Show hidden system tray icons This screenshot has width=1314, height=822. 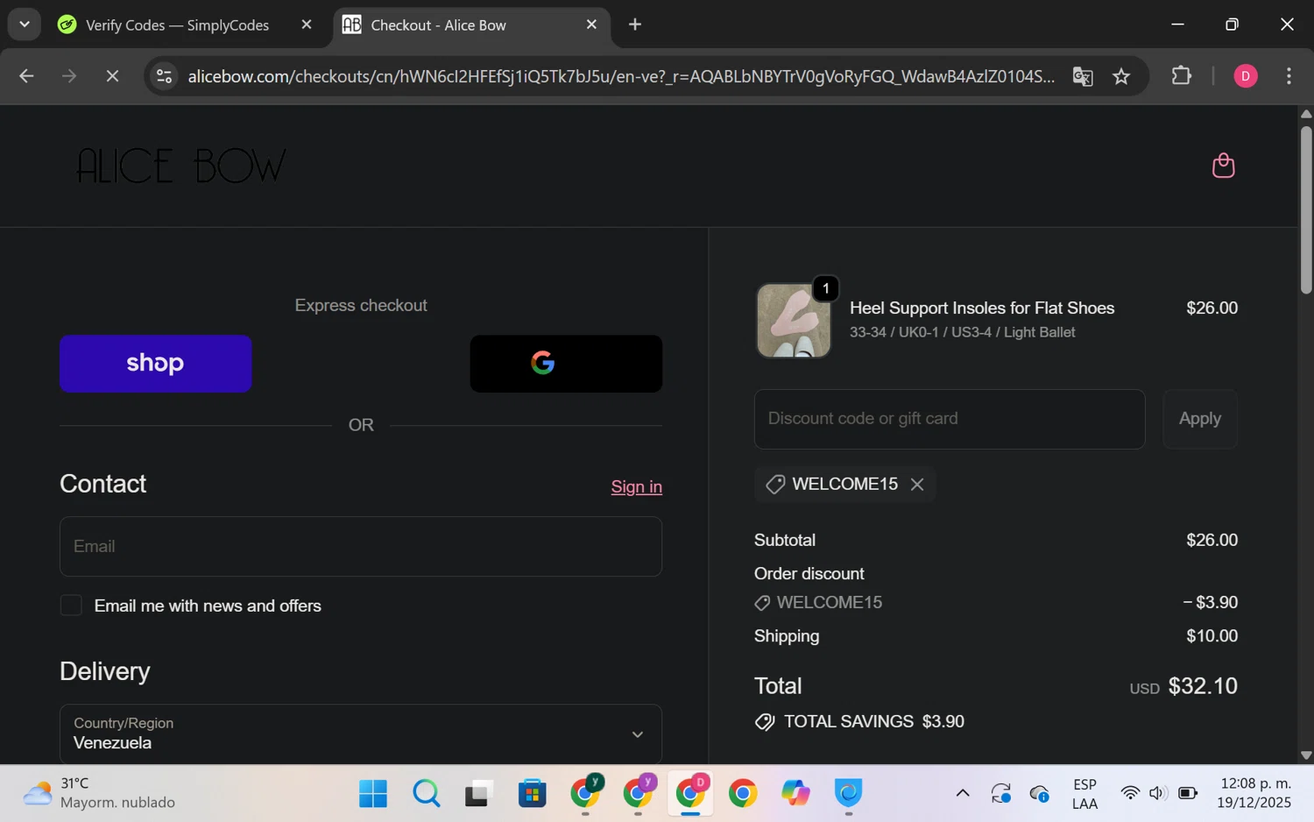tap(963, 794)
